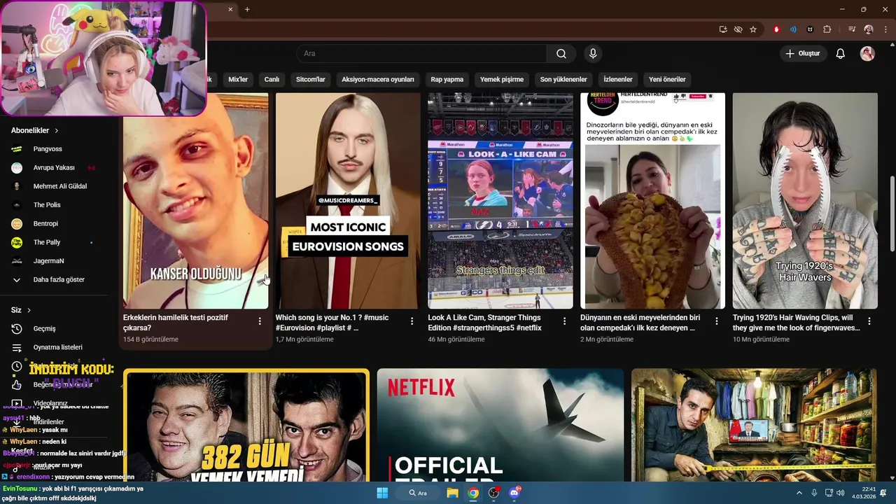The width and height of the screenshot is (896, 504).
Task: Click the YouTube search magnifier button
Action: click(561, 54)
